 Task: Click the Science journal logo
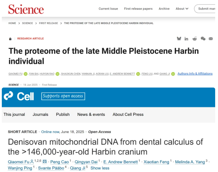pyautogui.click(x=26, y=9)
